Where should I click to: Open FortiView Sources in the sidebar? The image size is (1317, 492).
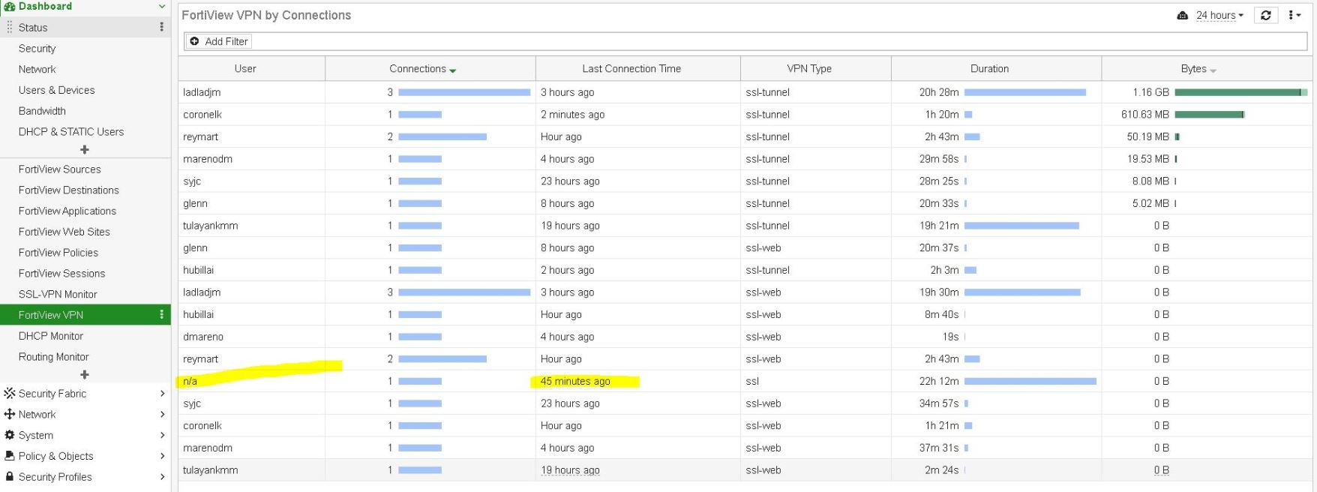coord(60,169)
